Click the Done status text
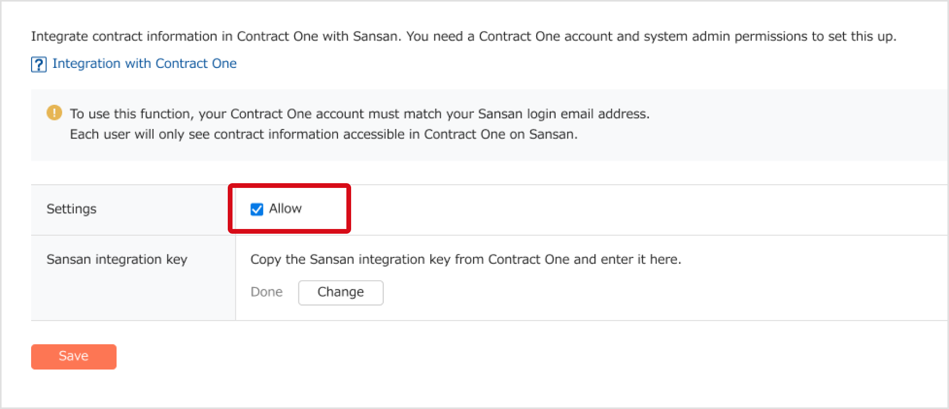949x409 pixels. 266,292
